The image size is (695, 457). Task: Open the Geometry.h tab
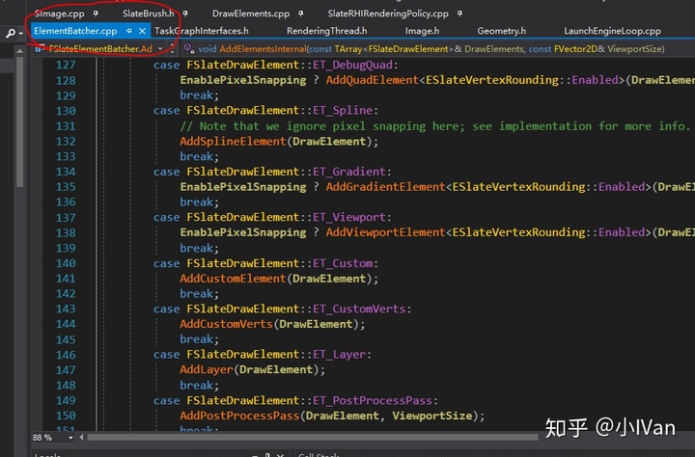[501, 31]
